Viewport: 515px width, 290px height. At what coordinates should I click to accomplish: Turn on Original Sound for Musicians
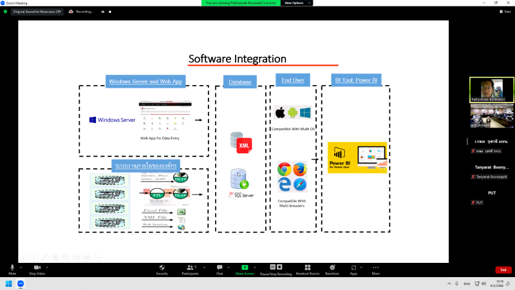[36, 12]
